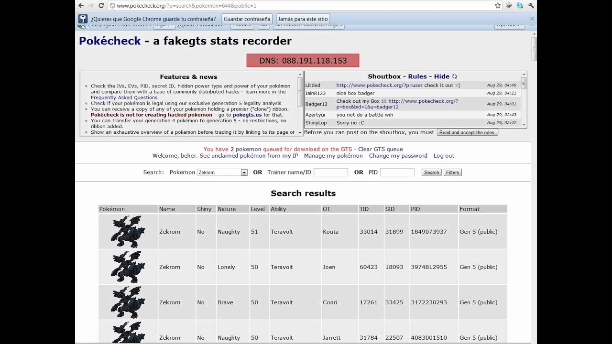Click Guardar contraseña button
This screenshot has width=612, height=344.
coord(247,19)
